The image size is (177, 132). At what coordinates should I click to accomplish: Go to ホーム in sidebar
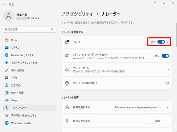point(29,40)
